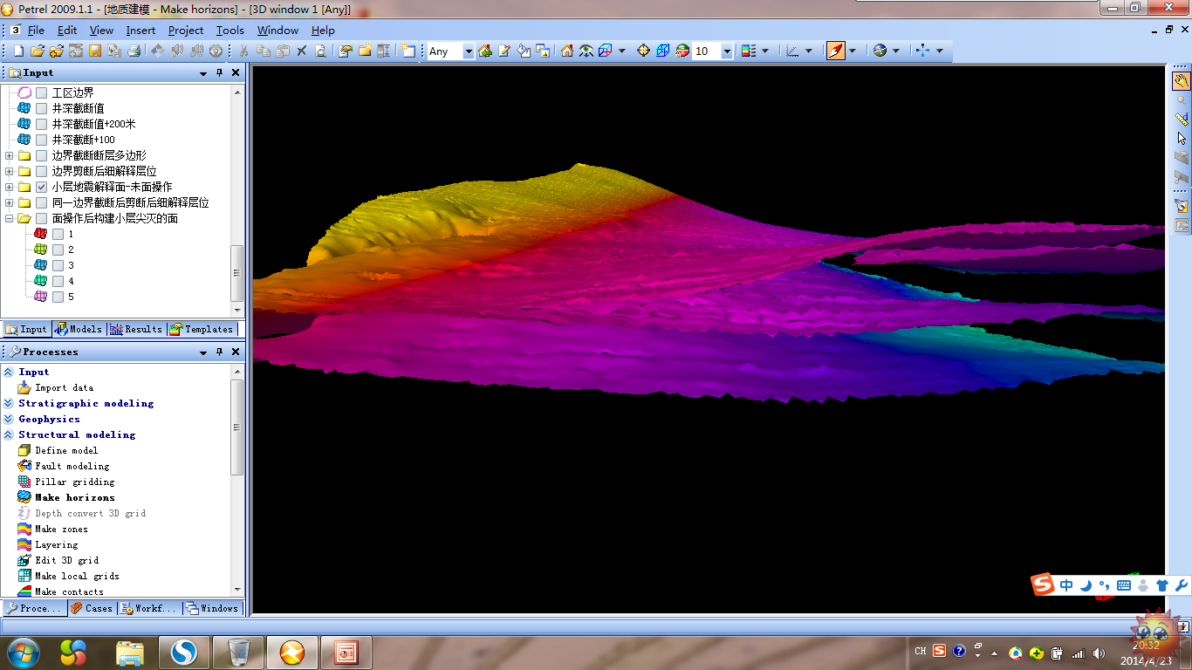
Task: Expand the 小层地震解释面-未面操作 folder node
Action: click(10, 187)
